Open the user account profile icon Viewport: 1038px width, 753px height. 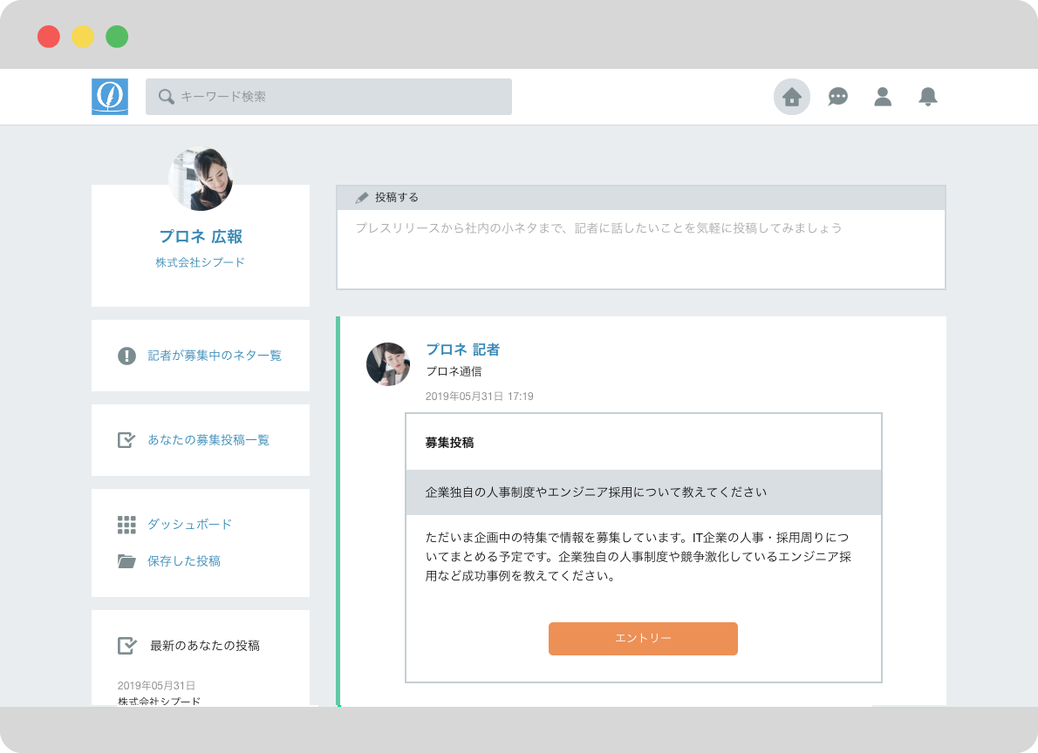(x=883, y=97)
